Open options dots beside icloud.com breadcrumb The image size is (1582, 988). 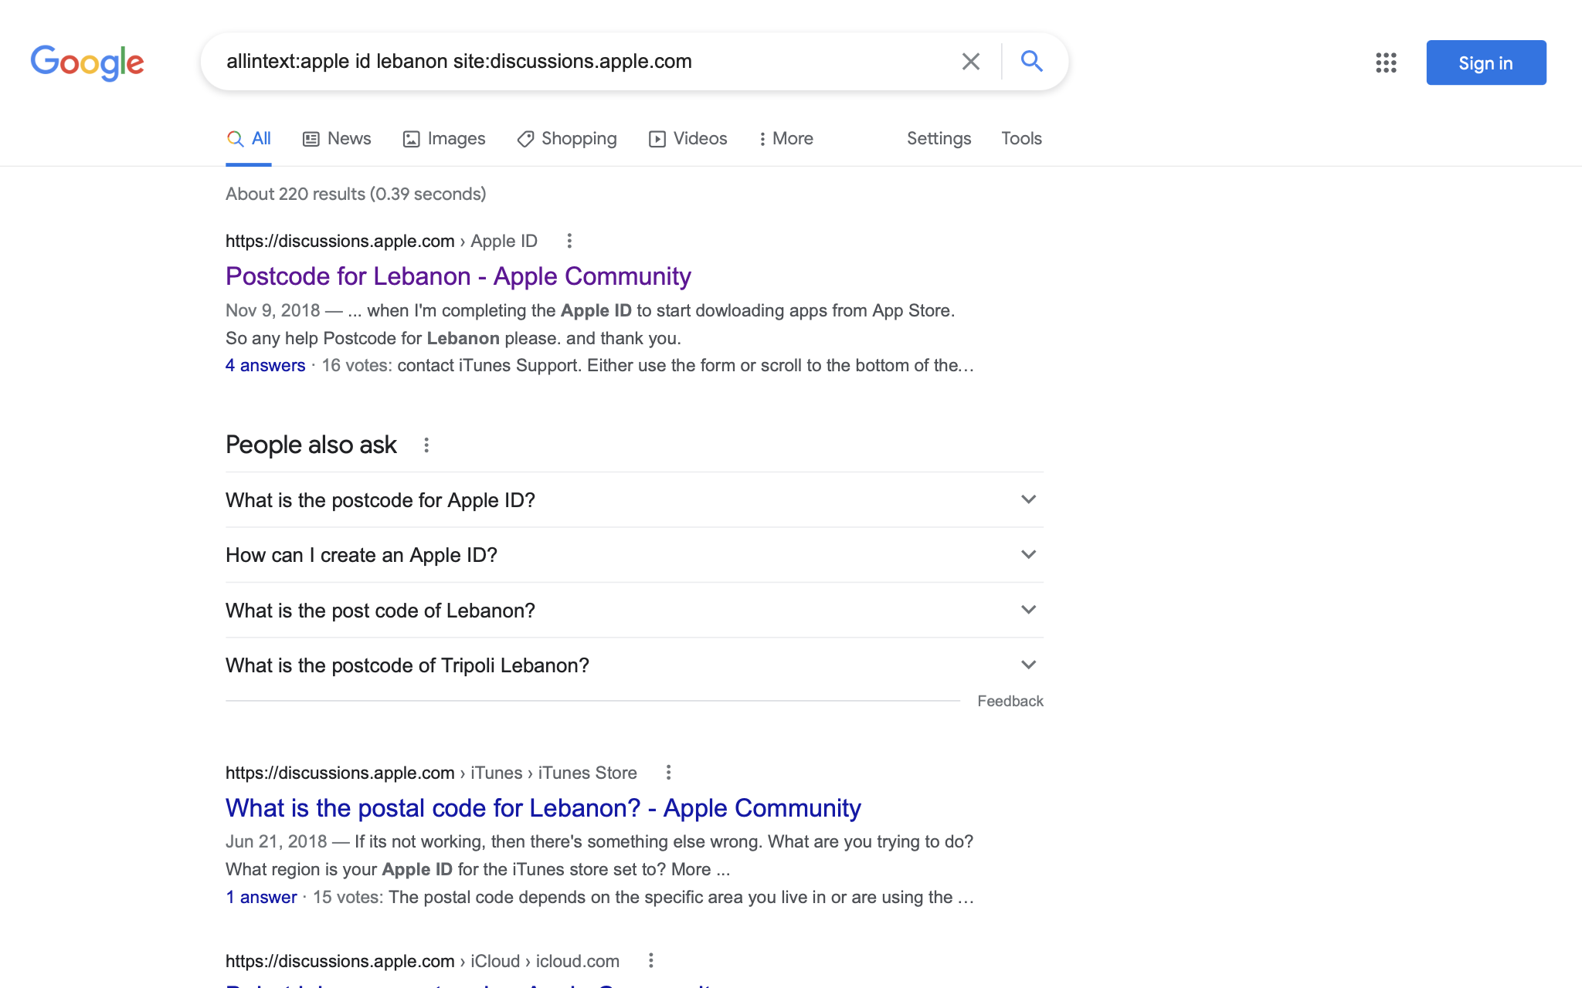[x=650, y=960]
